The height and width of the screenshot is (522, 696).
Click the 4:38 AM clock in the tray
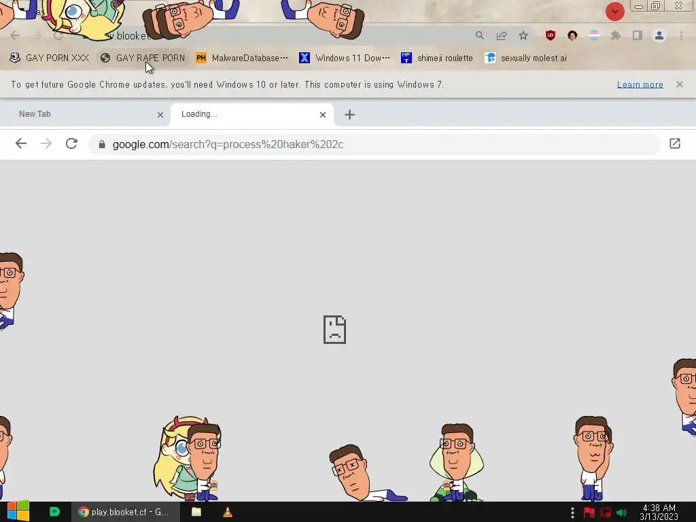[x=659, y=512]
